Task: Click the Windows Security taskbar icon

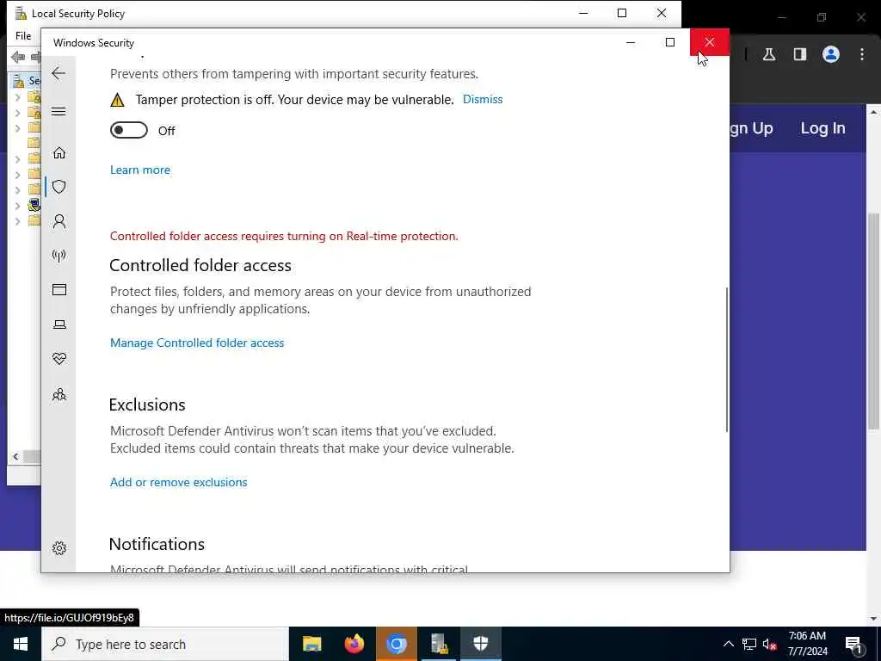Action: pos(481,644)
